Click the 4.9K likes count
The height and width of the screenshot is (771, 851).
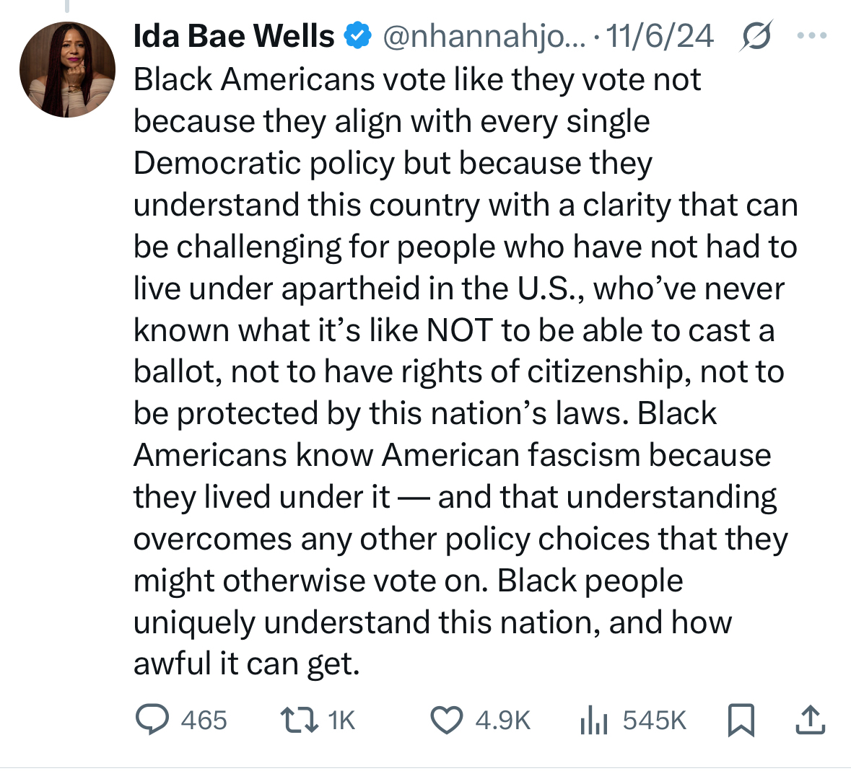pyautogui.click(x=503, y=720)
